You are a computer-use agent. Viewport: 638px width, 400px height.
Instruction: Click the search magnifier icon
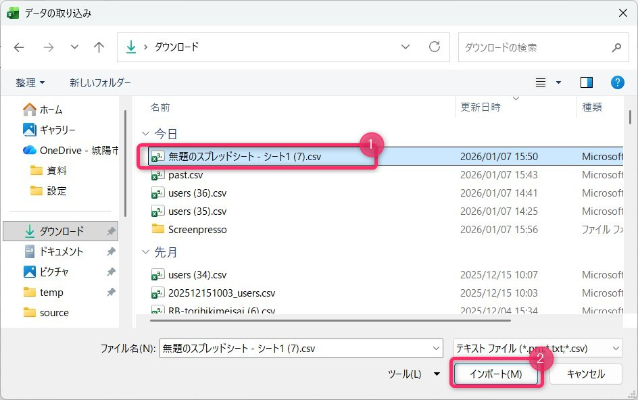click(616, 48)
